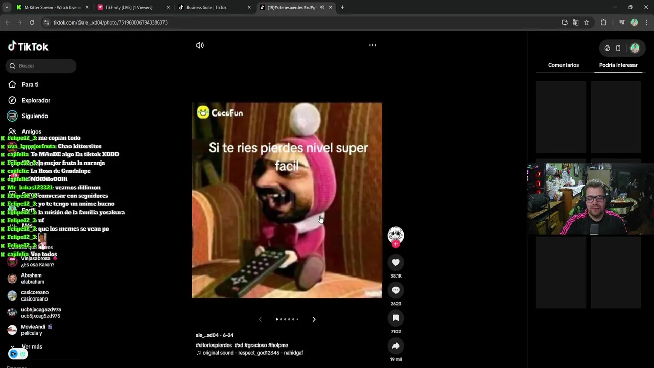Open the phone app icon in header
Viewport: 654px width, 368px height.
[618, 48]
